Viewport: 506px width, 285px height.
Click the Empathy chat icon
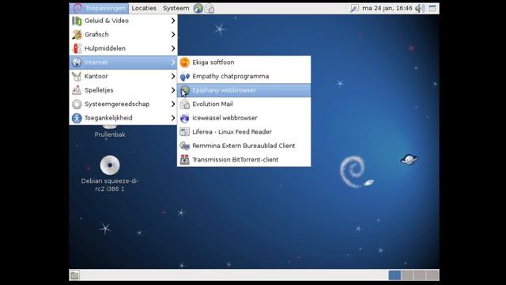coord(184,76)
